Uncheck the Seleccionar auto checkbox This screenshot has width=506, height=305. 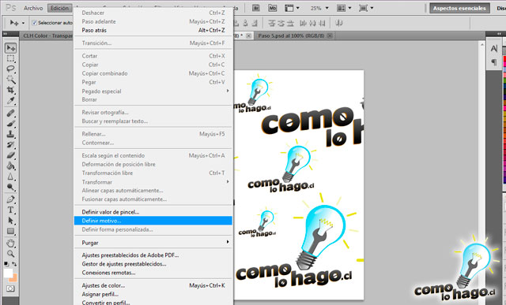point(35,23)
